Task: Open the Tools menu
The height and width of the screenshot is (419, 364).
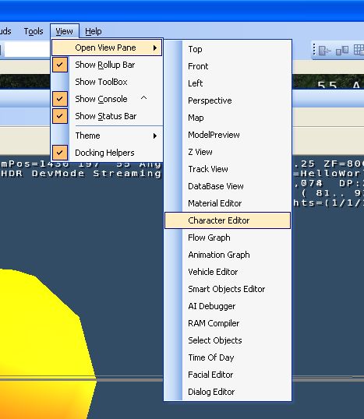Action: coord(34,31)
